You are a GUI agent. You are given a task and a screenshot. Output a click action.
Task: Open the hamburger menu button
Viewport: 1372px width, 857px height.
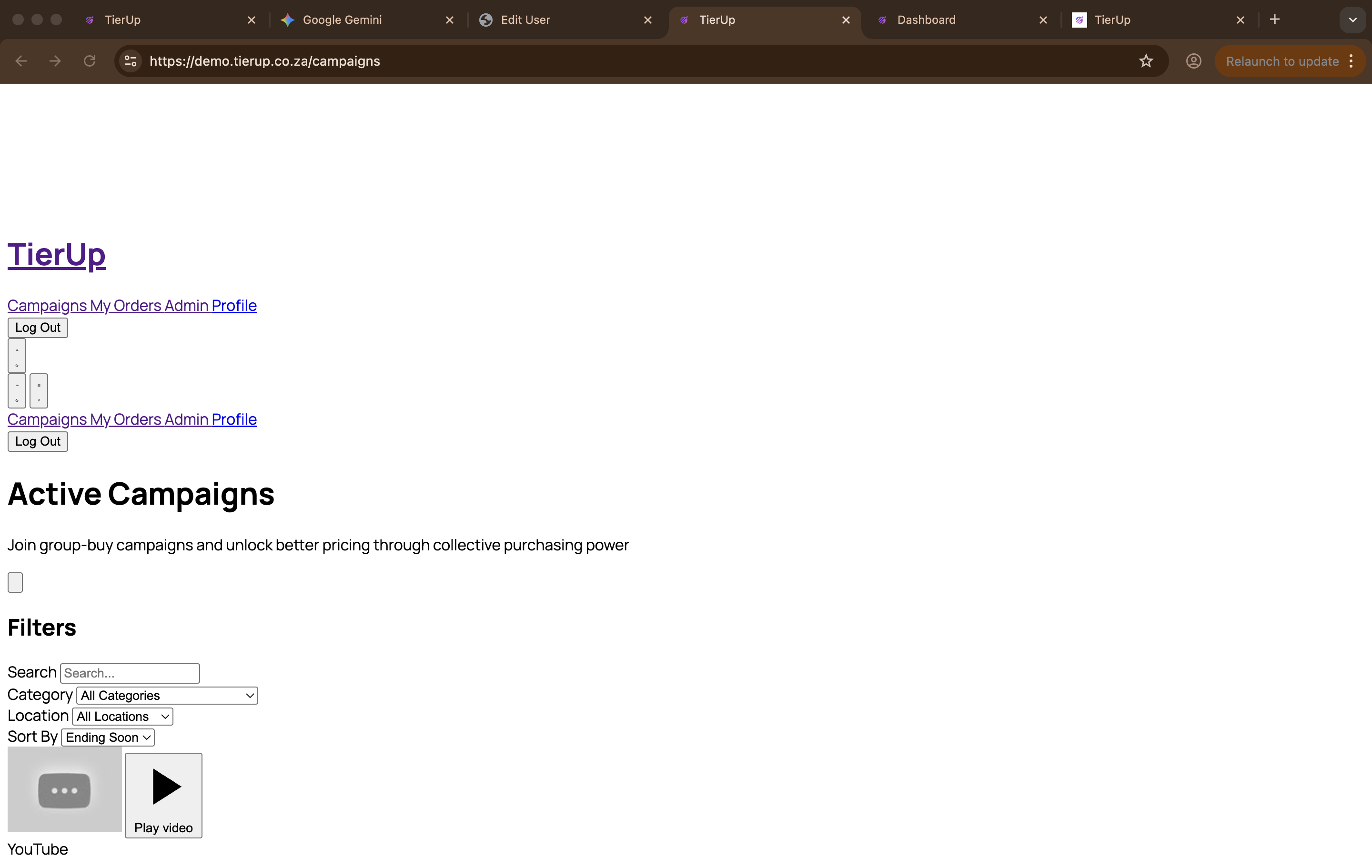click(39, 390)
